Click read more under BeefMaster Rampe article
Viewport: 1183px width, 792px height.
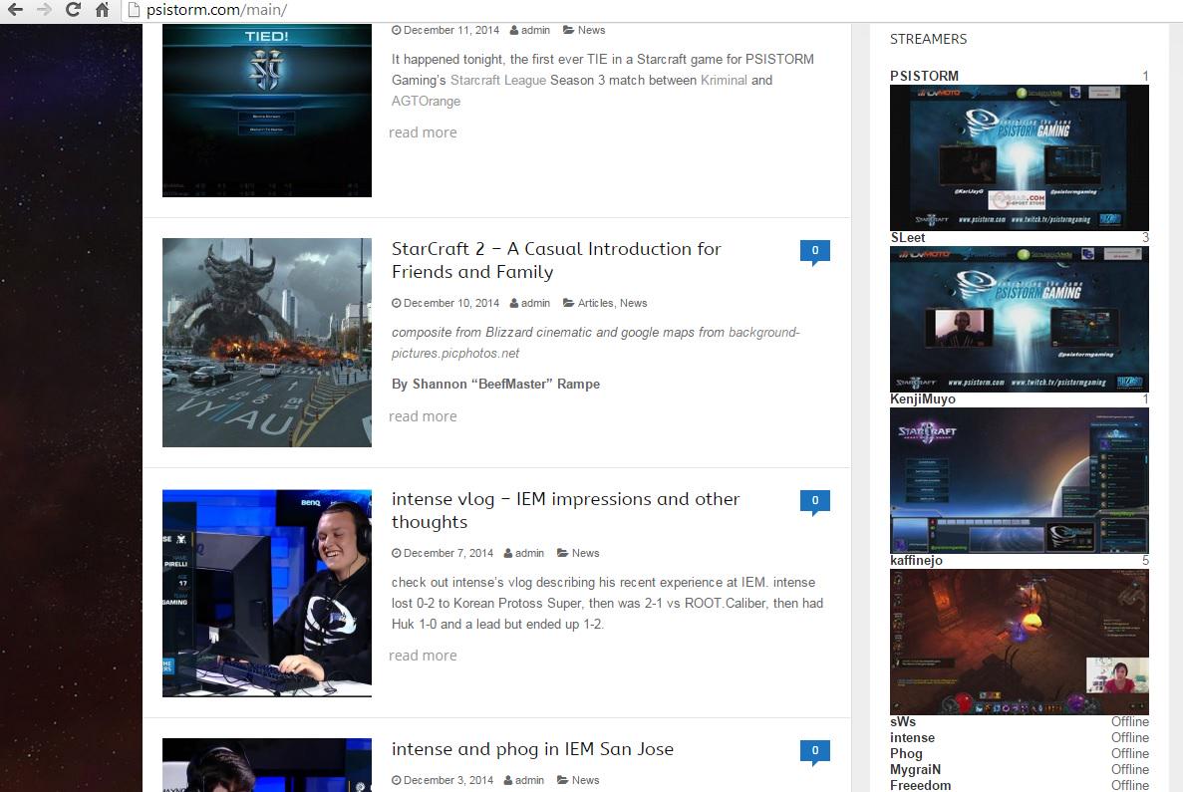pyautogui.click(x=423, y=416)
